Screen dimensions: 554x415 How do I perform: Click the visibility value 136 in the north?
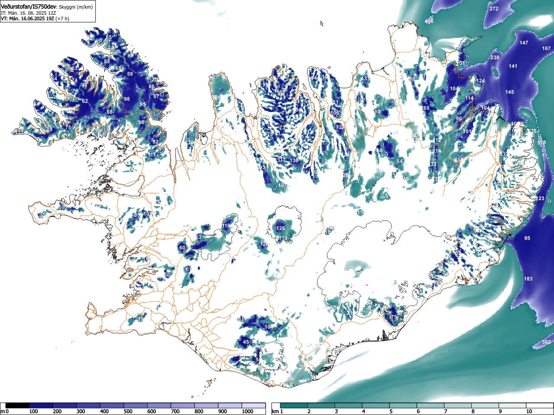click(x=294, y=160)
